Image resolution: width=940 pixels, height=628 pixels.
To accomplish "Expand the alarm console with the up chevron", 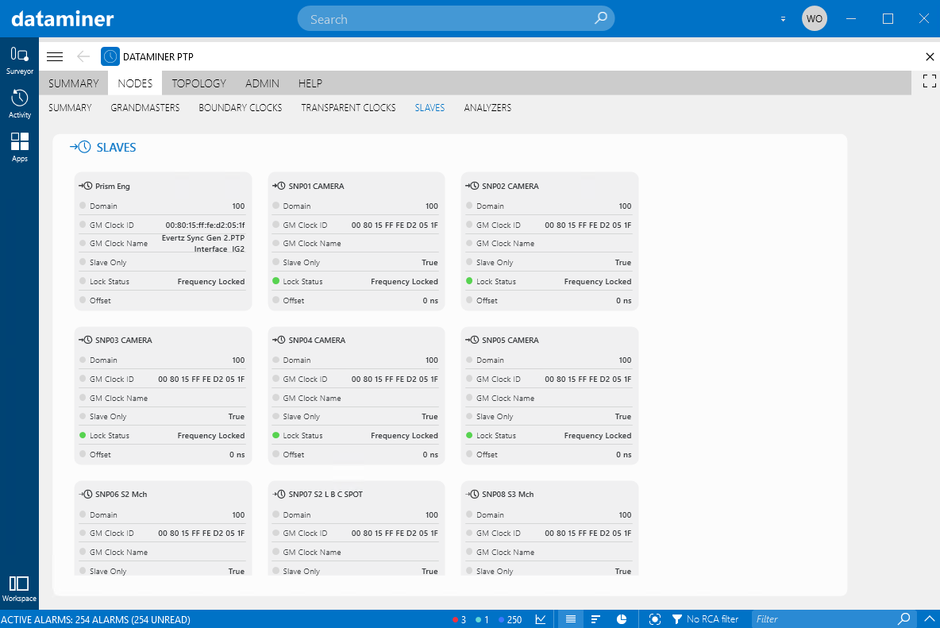I will pyautogui.click(x=929, y=618).
